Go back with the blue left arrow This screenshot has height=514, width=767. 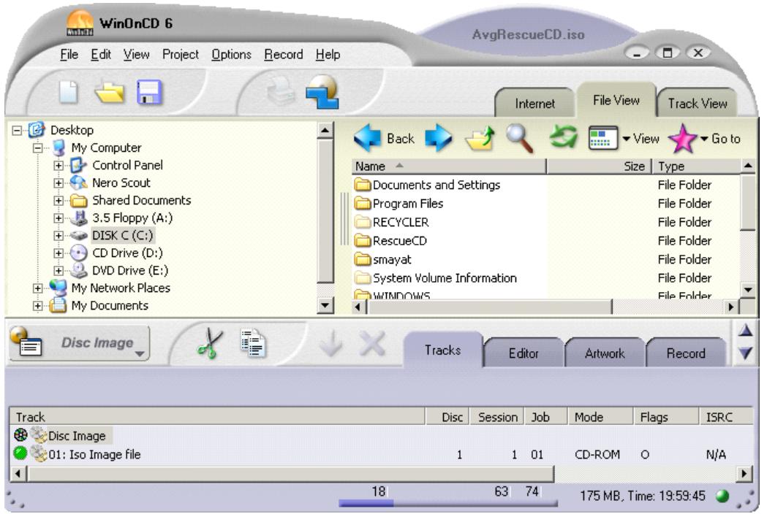[x=367, y=138]
